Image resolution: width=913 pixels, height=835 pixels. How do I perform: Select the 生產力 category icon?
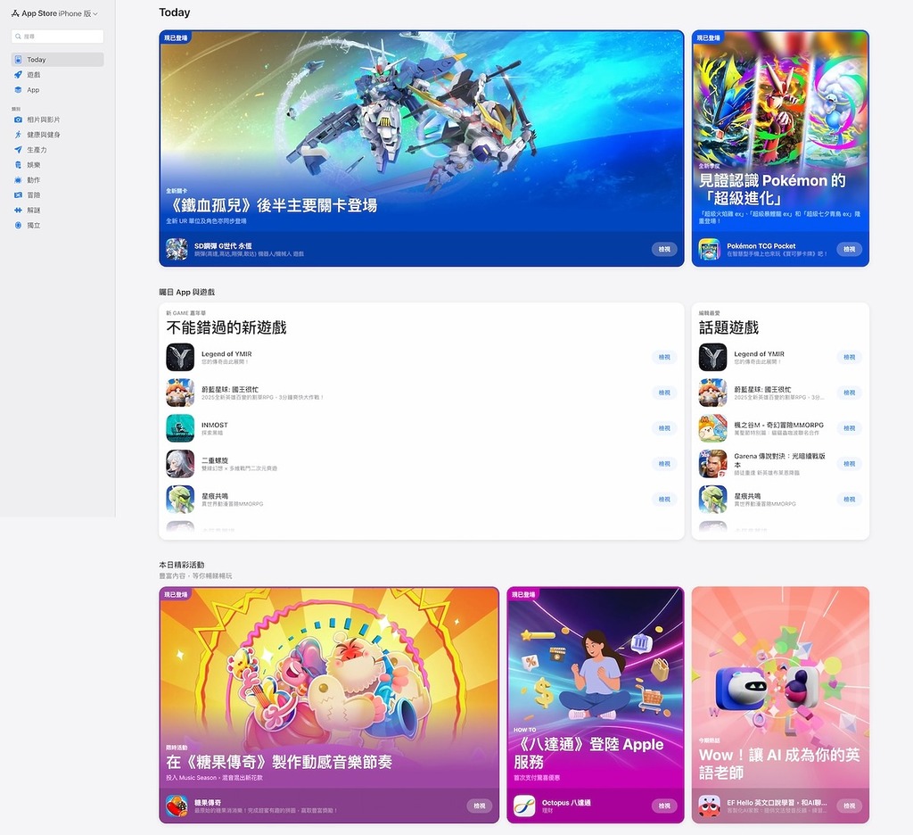(19, 149)
